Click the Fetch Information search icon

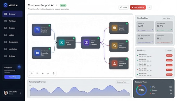click(x=115, y=46)
